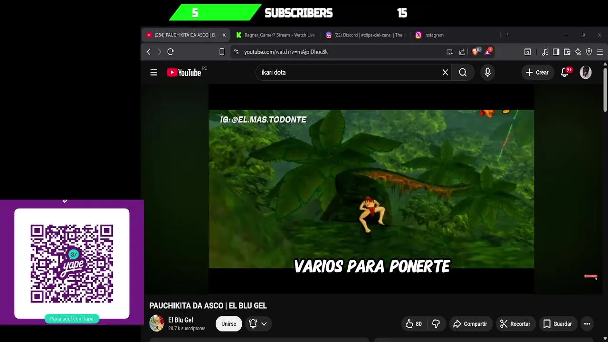Click the YouTube search magnifier button
Viewport: 608px width, 342px height.
coord(463,73)
